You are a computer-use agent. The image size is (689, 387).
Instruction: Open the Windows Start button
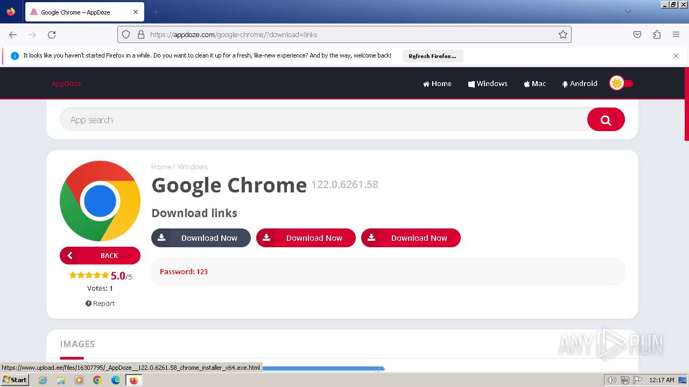click(15, 380)
